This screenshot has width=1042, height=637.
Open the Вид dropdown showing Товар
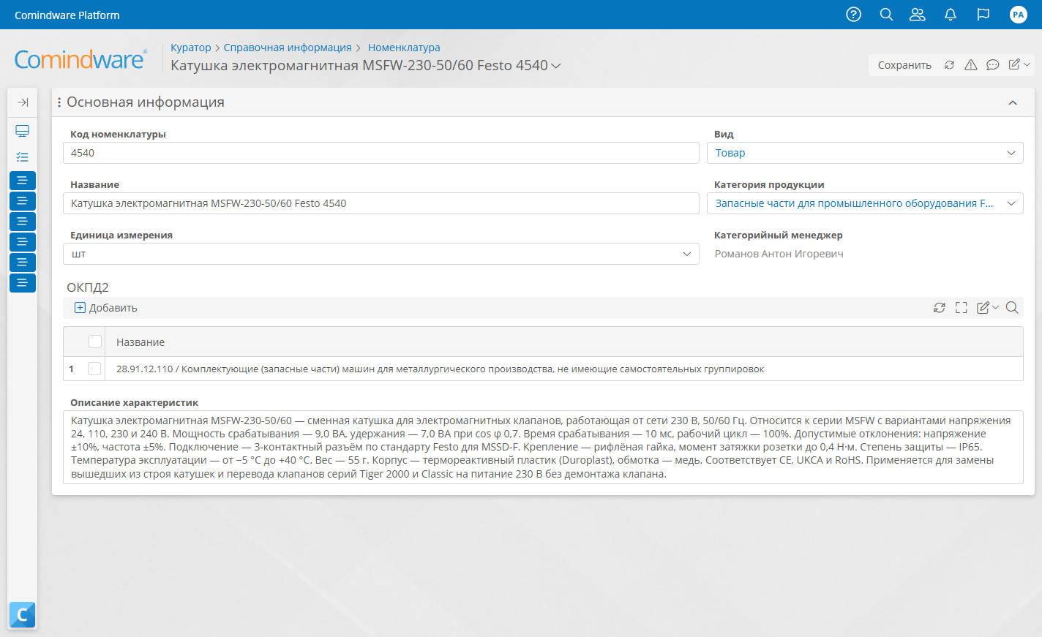coord(865,153)
